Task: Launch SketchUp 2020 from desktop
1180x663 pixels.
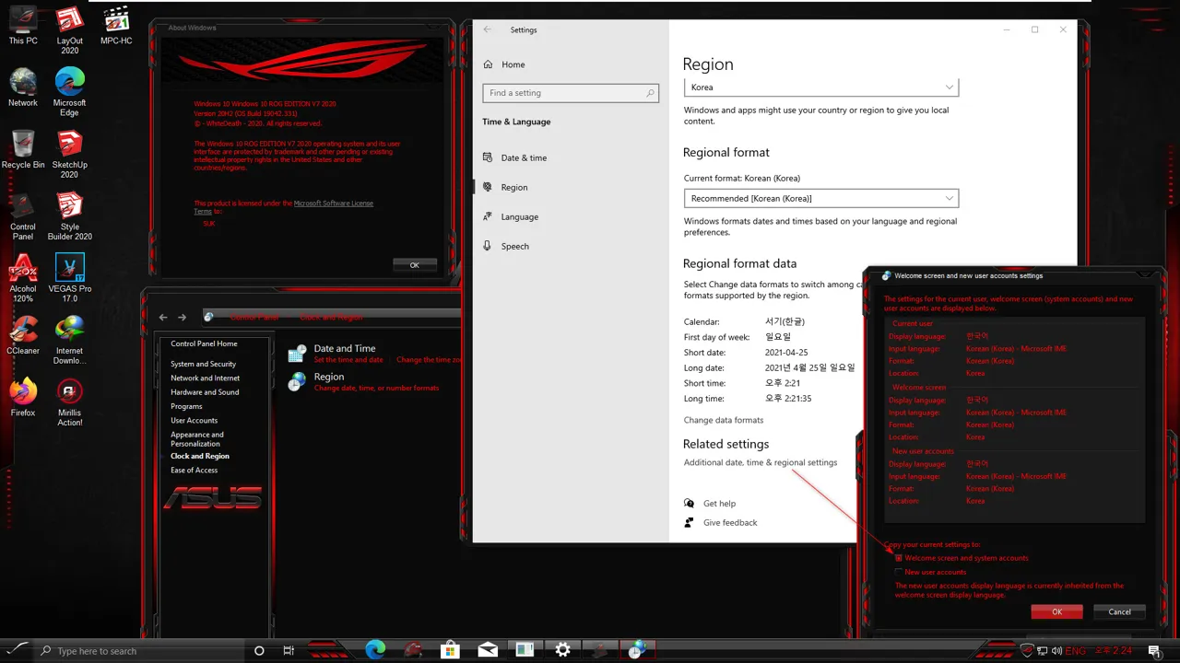Action: 69,154
